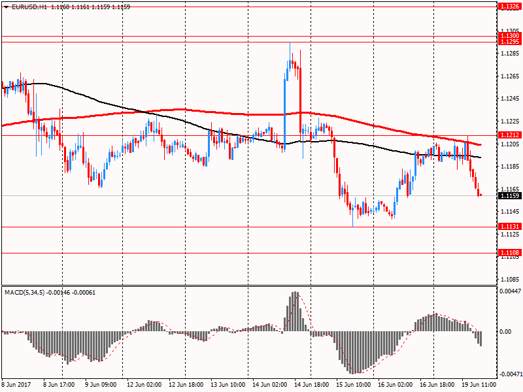Click the 1.1245 price scale value
Viewport: 523px width, 392px height.
tap(510, 99)
